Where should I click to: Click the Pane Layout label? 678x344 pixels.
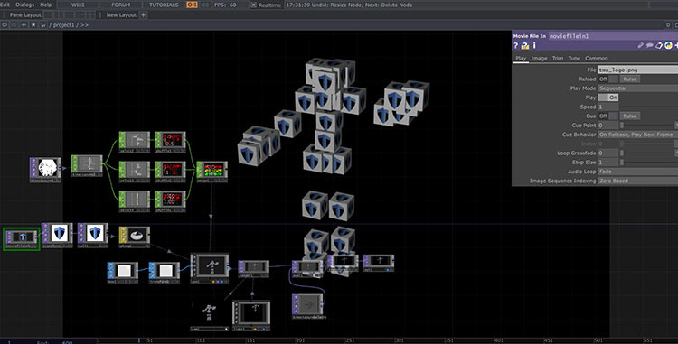click(x=25, y=14)
